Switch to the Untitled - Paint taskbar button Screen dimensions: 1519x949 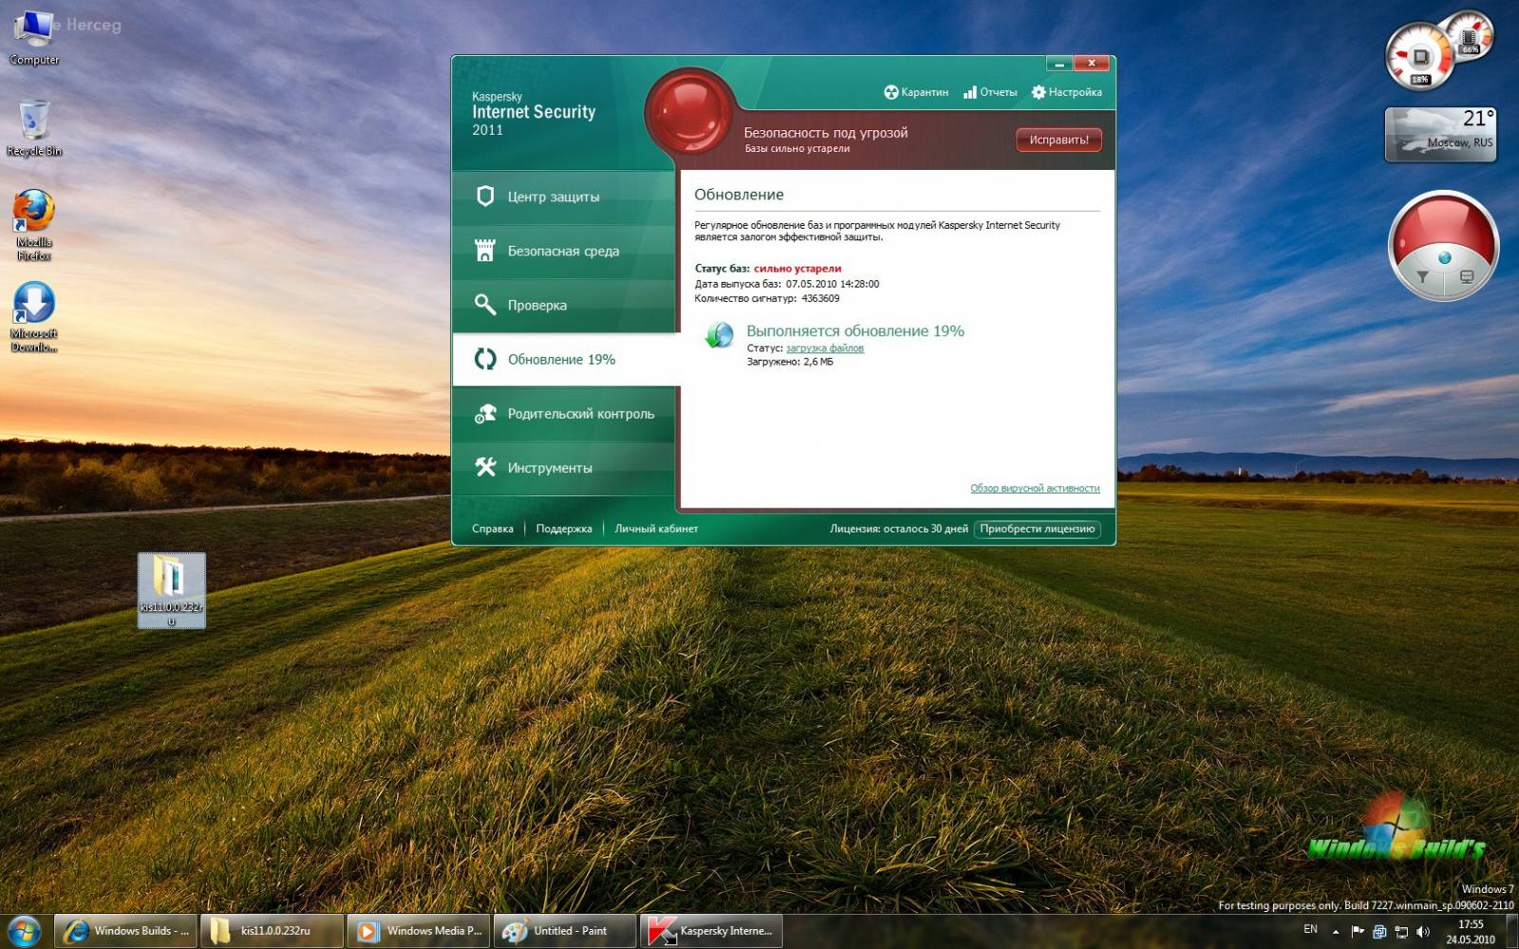565,931
